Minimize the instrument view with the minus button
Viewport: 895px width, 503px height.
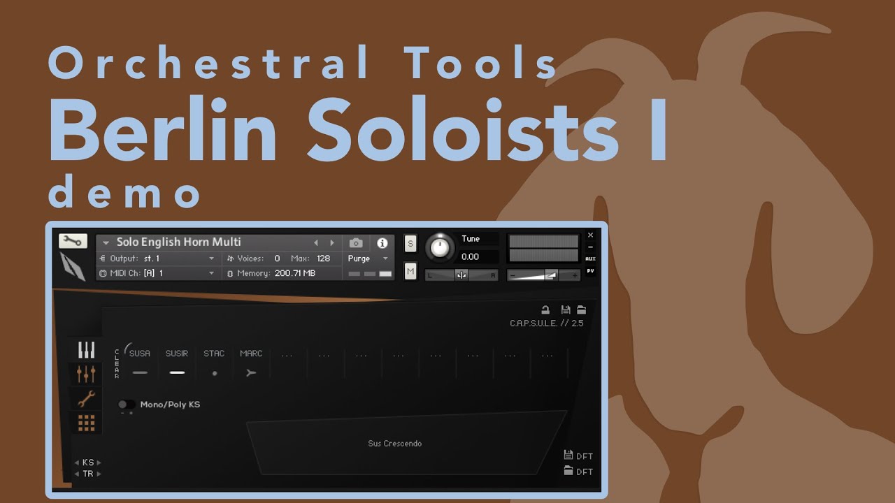[x=590, y=247]
